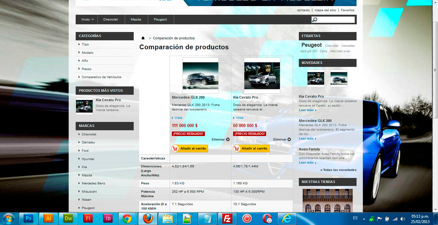Launch Illustrator from the taskbar
The image size is (438, 225).
coord(49,219)
